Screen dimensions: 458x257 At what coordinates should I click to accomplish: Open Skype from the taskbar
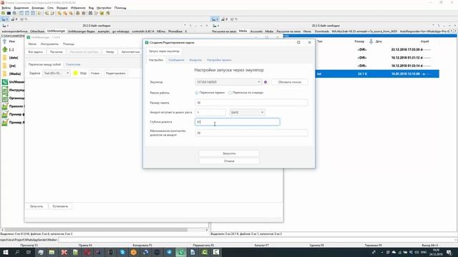click(x=122, y=252)
